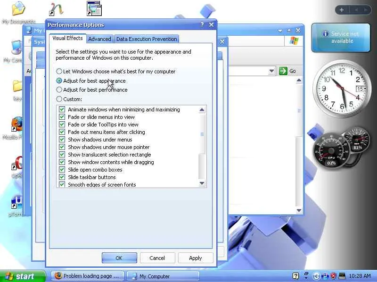The height and width of the screenshot is (282, 377).
Task: Close the Performance Options dialog
Action: tap(211, 25)
